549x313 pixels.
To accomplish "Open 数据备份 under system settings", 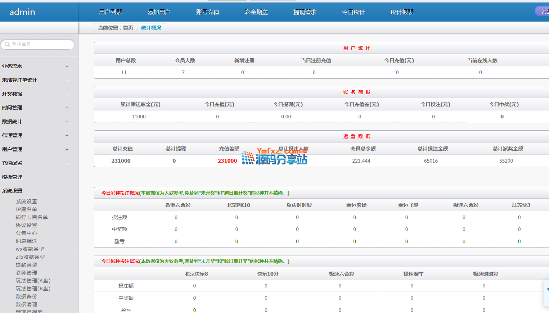I will (x=26, y=296).
